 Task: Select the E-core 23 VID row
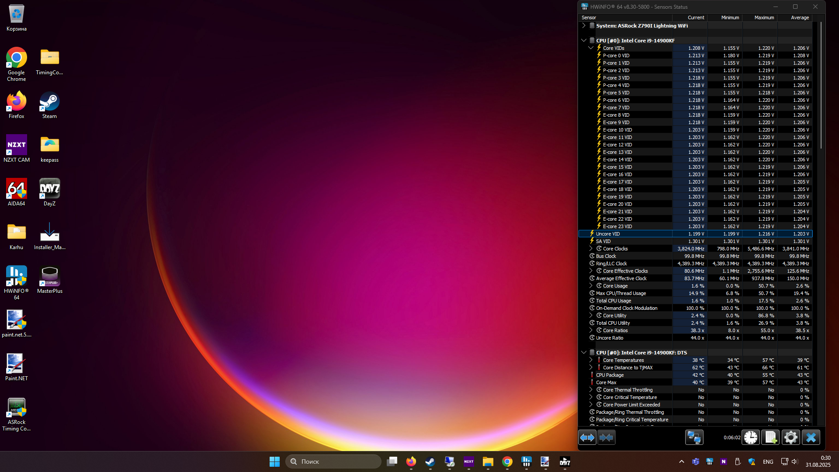coord(695,226)
